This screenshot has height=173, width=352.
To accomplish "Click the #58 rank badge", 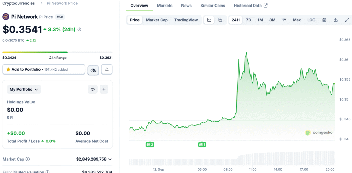I will [60, 17].
